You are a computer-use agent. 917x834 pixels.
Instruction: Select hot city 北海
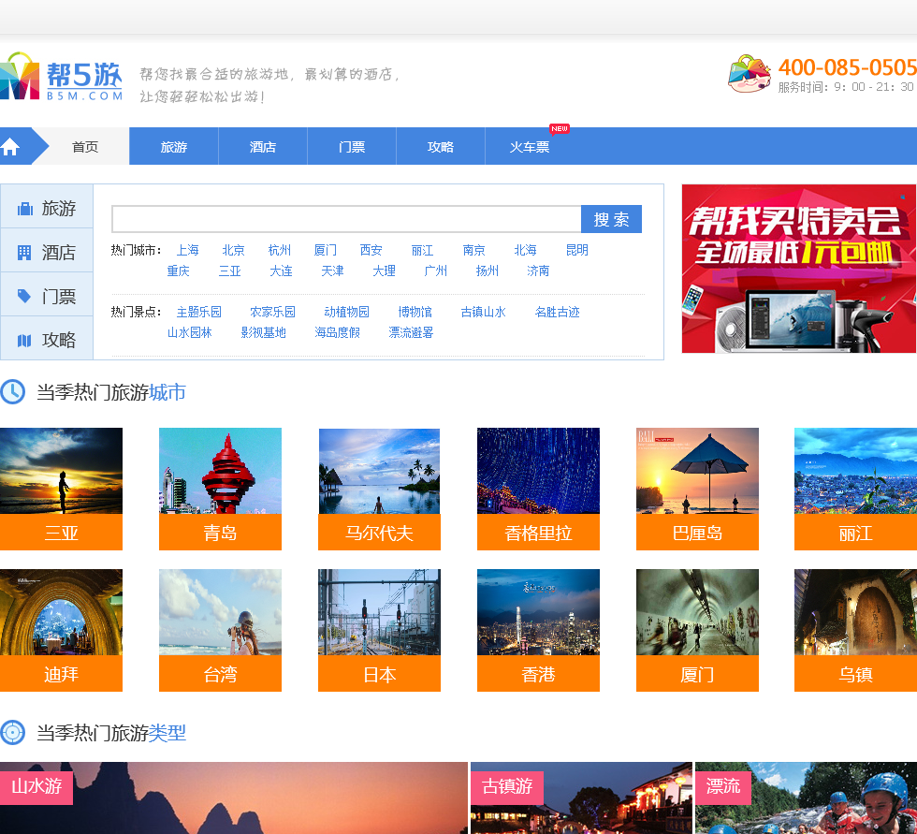coord(525,250)
